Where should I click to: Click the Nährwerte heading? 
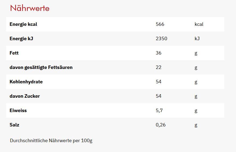pos(30,8)
